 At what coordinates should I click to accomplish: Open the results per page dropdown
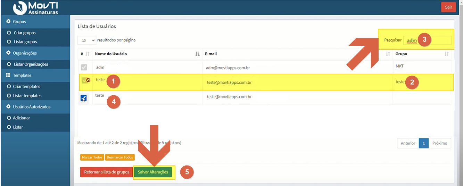point(87,40)
